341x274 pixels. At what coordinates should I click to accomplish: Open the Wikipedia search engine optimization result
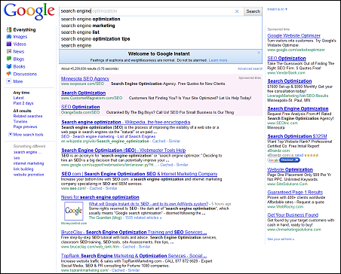tap(125, 122)
